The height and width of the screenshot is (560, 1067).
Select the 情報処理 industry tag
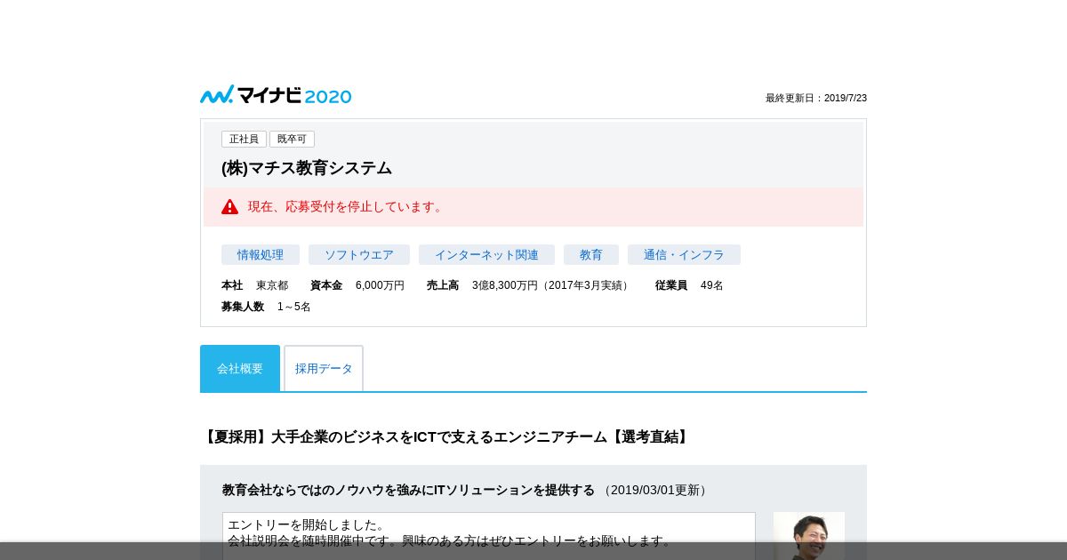[x=261, y=255]
